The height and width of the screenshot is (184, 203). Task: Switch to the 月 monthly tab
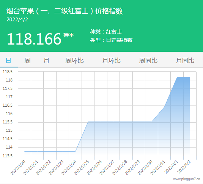point(46,61)
